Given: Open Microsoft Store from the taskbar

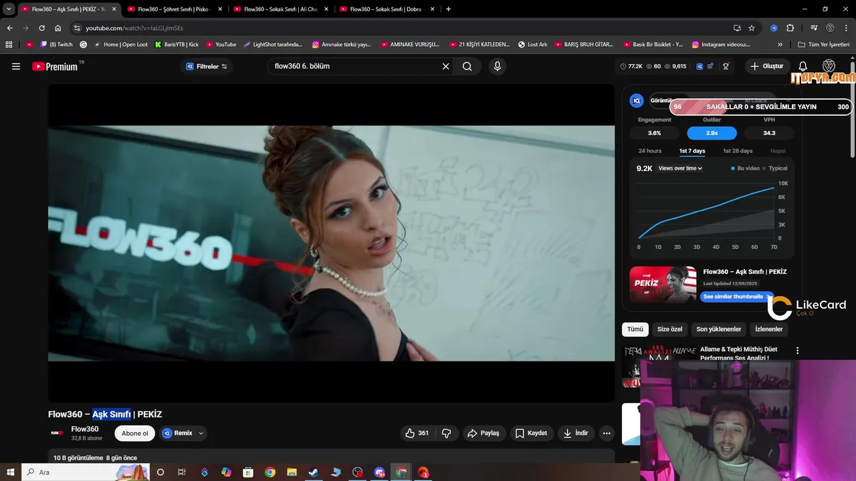Looking at the screenshot, I should (x=248, y=472).
